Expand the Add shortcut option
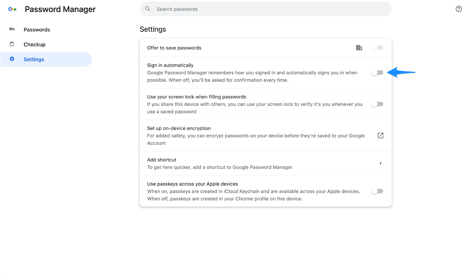This screenshot has height=277, width=464. tap(381, 163)
